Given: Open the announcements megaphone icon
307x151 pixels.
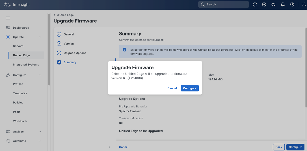Looking at the screenshot, I should [274, 4].
